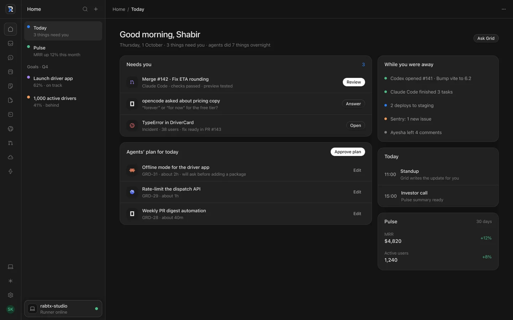Screen dimensions: 513x320
Task: Click the 15:00 Investor call event
Action: click(438, 196)
